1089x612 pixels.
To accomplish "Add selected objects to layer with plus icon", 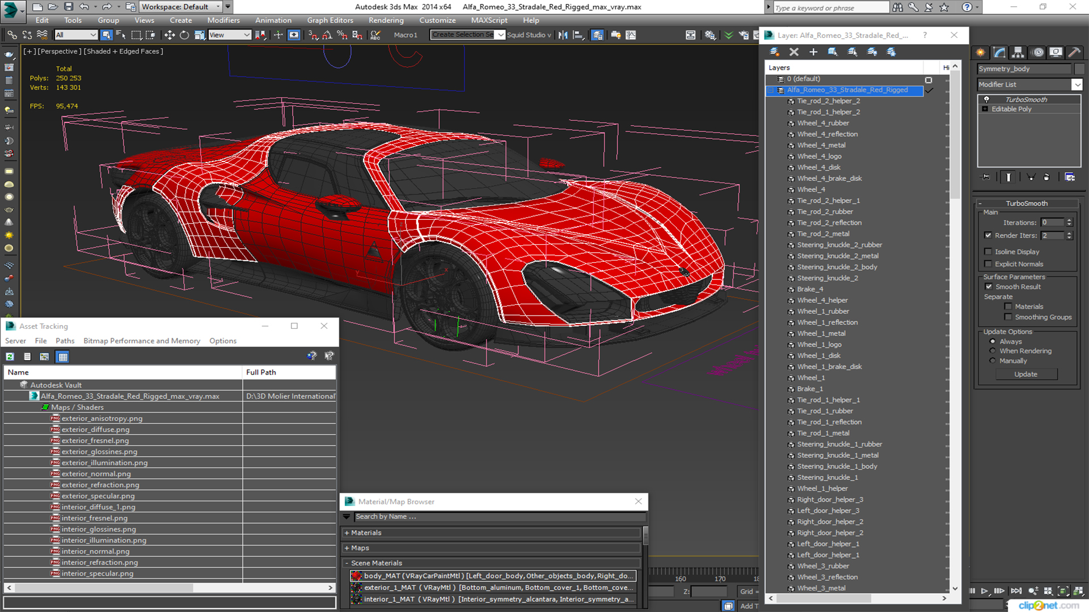I will tap(813, 52).
